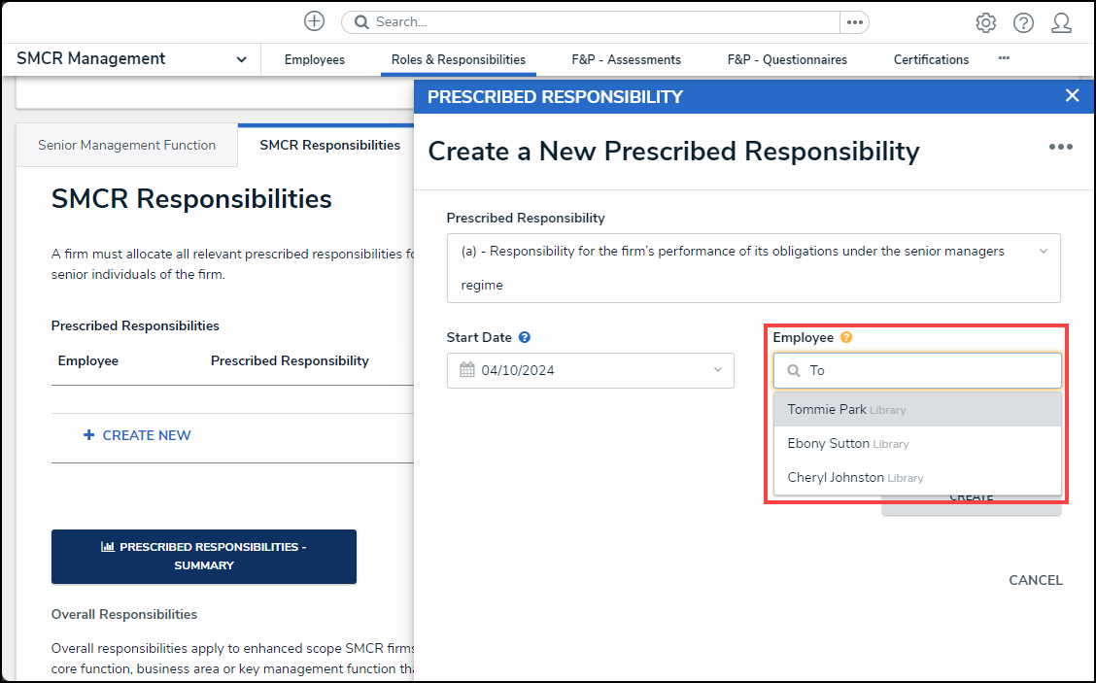This screenshot has width=1096, height=683.
Task: Choose Ebony Sutton from the list
Action: (828, 443)
